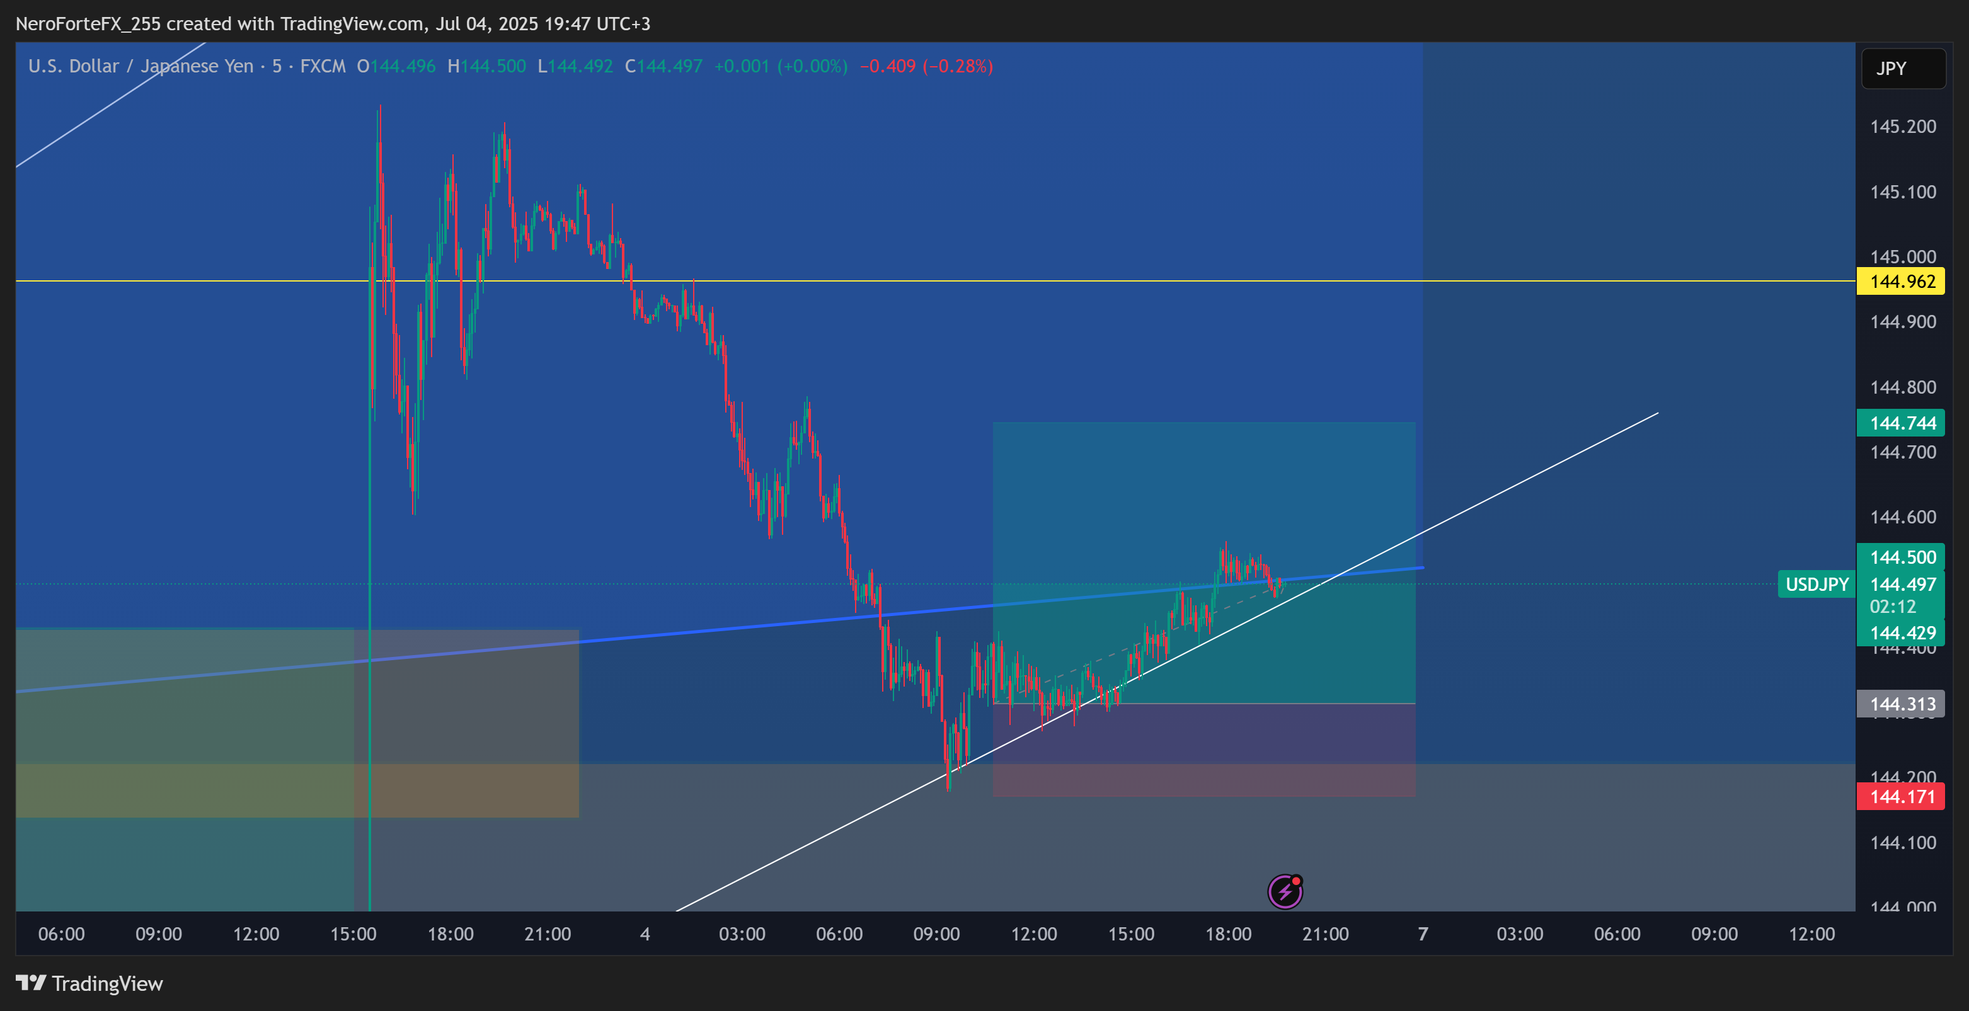Click the JPY currency button
Screen dimensions: 1969x1011
click(1903, 69)
